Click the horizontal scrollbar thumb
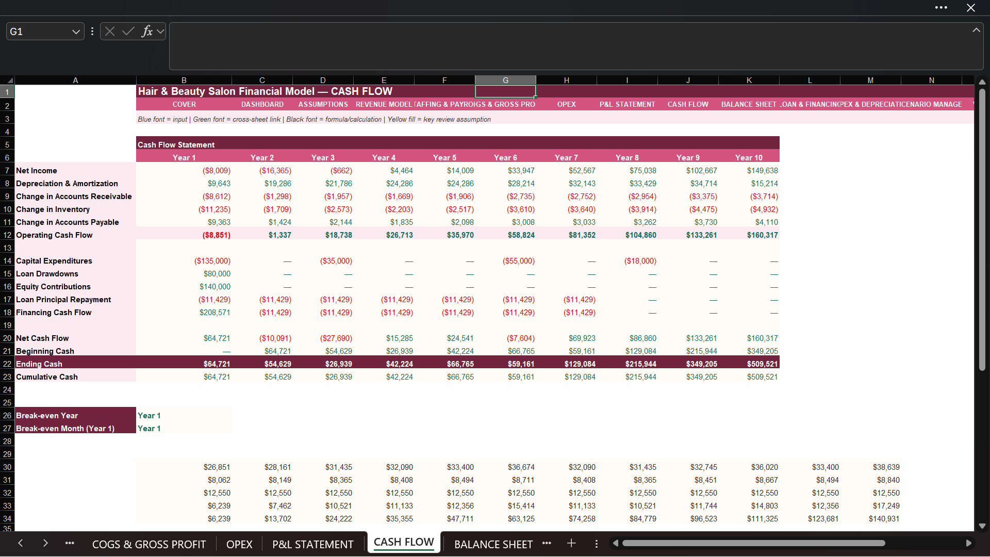The image size is (990, 557). pyautogui.click(x=753, y=543)
